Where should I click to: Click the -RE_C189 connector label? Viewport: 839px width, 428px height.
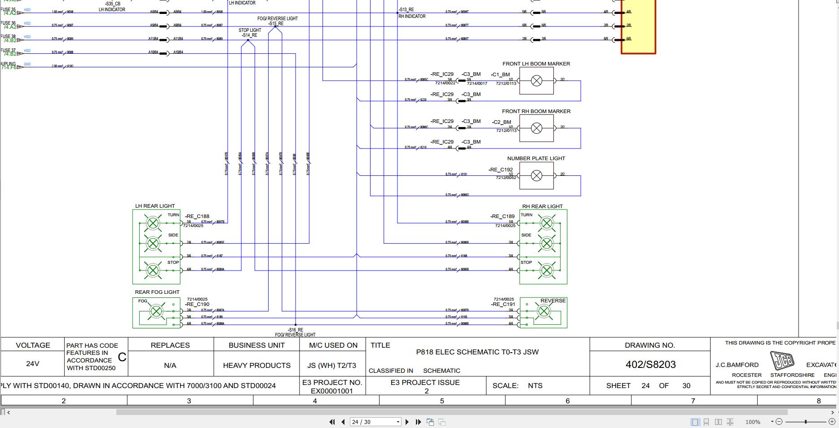coord(503,216)
